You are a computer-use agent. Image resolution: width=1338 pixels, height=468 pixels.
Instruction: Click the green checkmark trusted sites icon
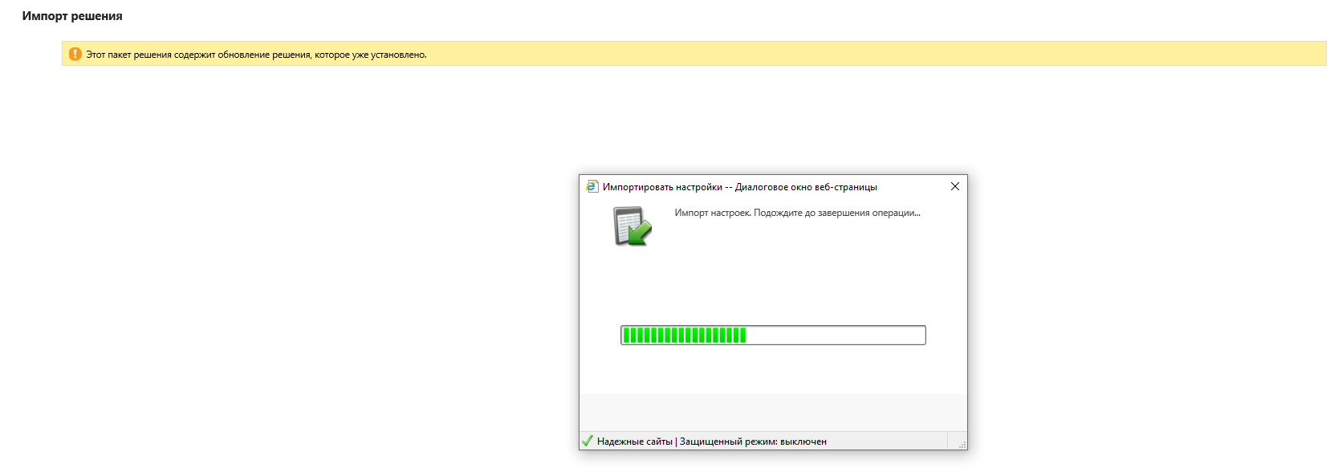point(588,441)
